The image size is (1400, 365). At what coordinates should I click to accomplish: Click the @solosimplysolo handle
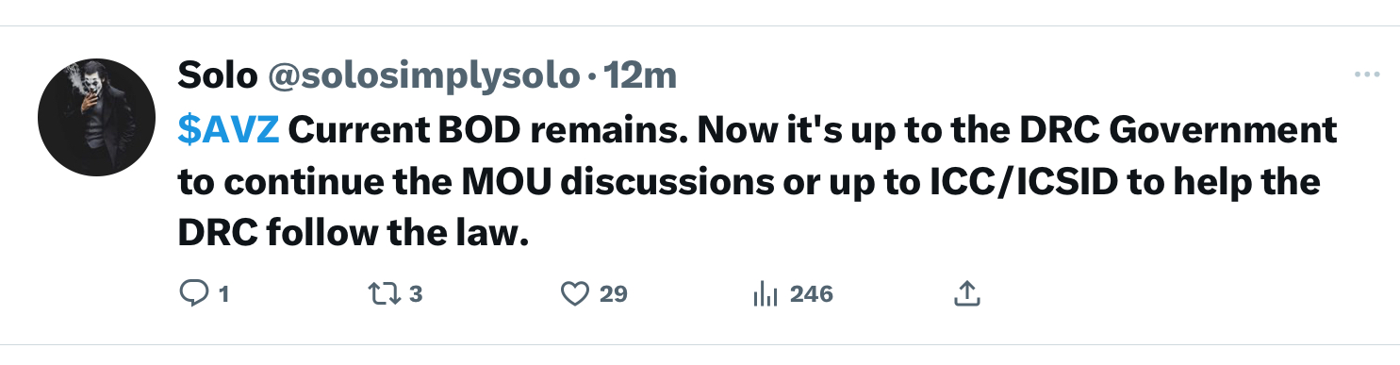tap(422, 76)
